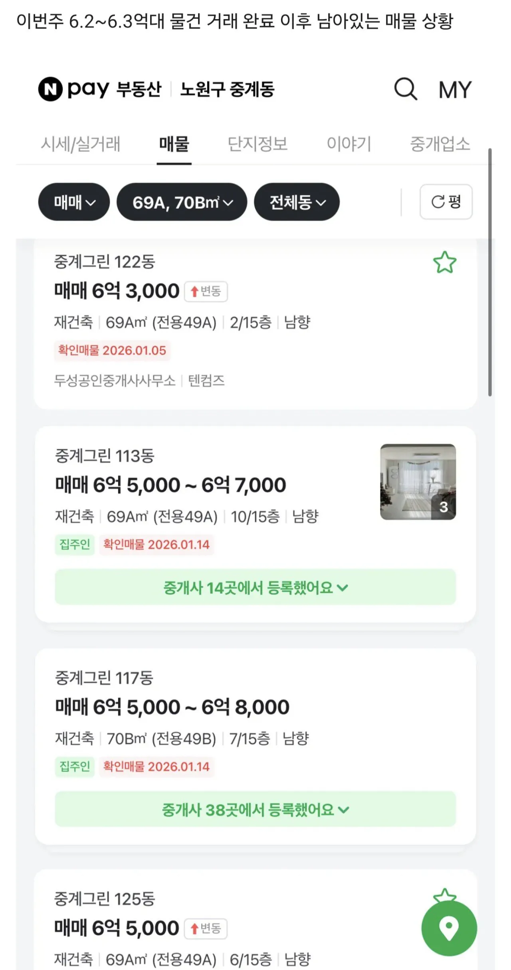Open the green map location button
Image resolution: width=511 pixels, height=970 pixels.
(449, 928)
